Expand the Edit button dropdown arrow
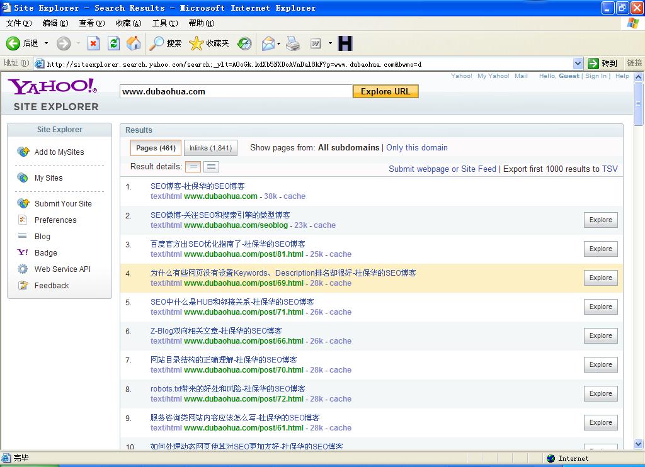The width and height of the screenshot is (645, 467). pyautogui.click(x=330, y=43)
